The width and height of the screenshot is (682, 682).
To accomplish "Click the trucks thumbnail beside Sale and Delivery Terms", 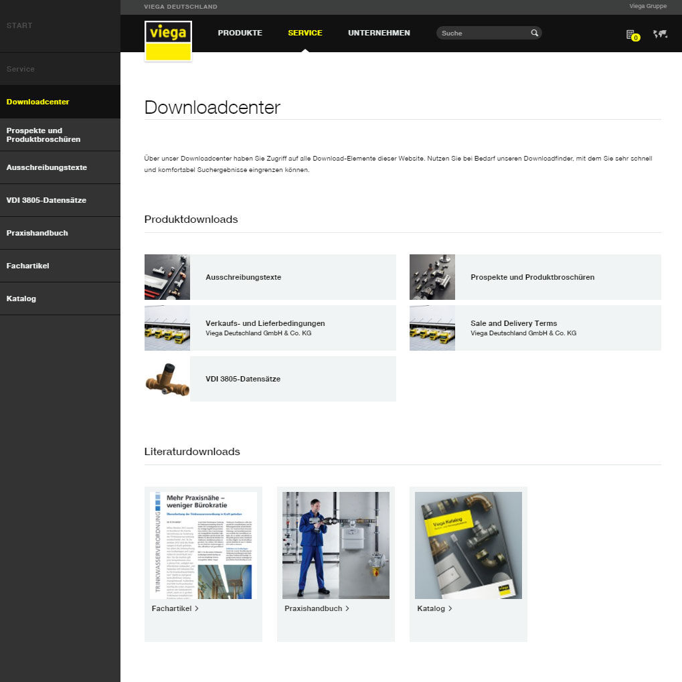I will pos(432,328).
